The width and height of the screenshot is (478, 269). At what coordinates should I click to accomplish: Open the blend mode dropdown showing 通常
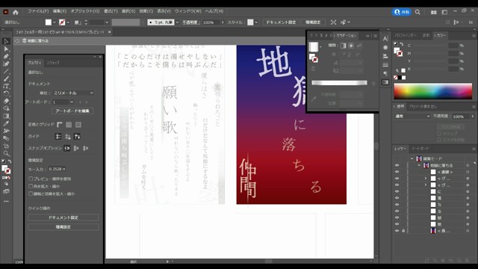point(412,117)
